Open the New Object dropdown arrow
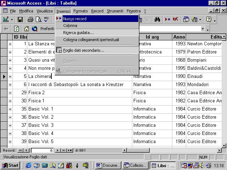 point(200,19)
